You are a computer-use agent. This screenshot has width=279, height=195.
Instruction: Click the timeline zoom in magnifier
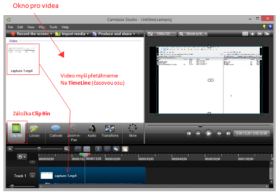pos(67,149)
